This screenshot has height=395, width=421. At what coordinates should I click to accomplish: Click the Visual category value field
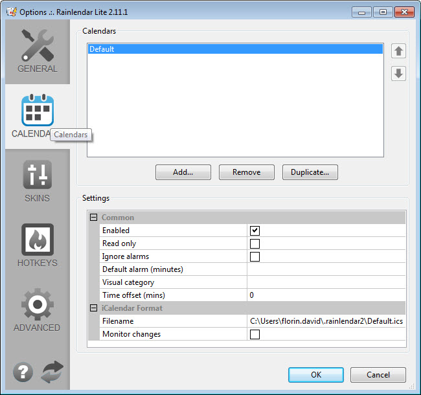(x=326, y=282)
